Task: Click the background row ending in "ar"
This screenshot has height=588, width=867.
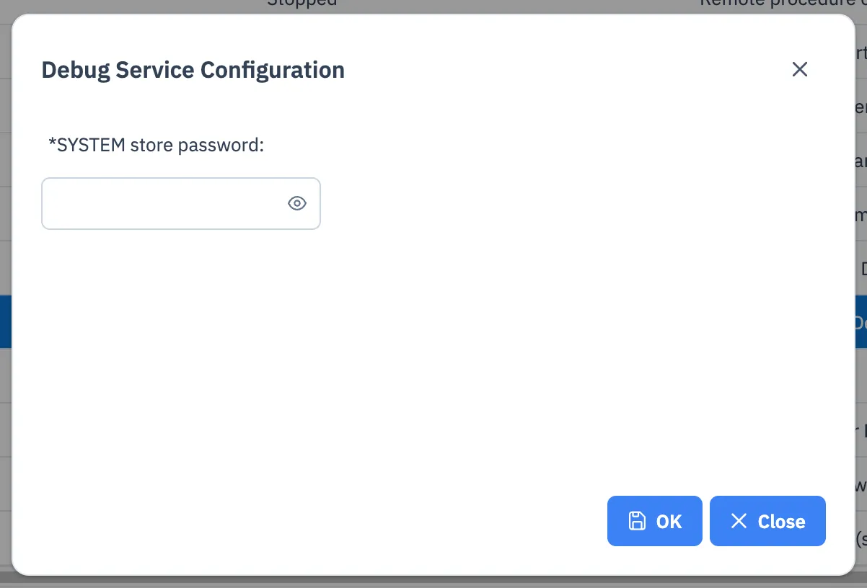Action: pos(861,160)
